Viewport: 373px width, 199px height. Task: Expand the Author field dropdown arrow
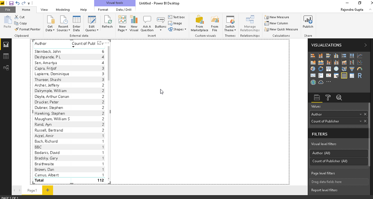[361, 114]
